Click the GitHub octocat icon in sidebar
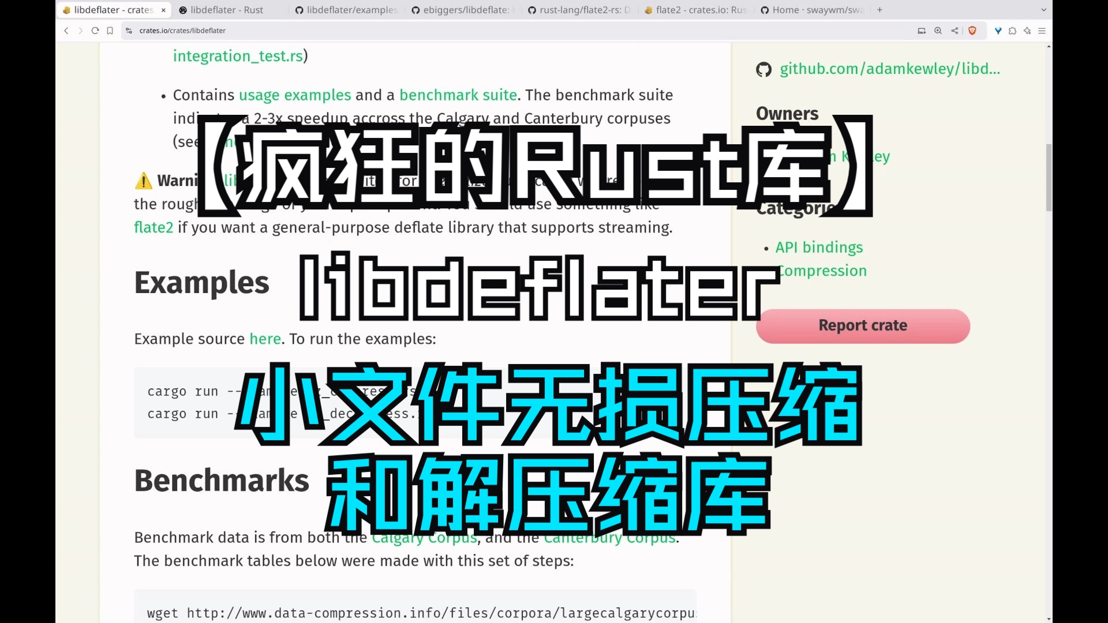 (763, 70)
